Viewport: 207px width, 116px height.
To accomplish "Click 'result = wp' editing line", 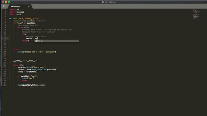I will (x=32, y=39).
